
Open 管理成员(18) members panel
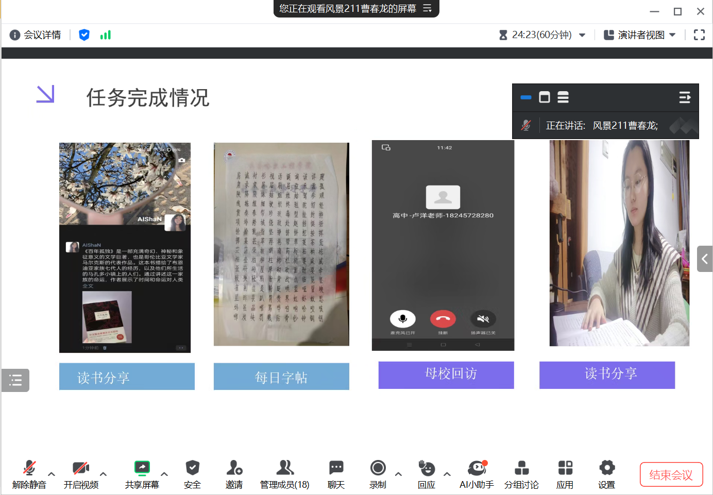click(284, 474)
